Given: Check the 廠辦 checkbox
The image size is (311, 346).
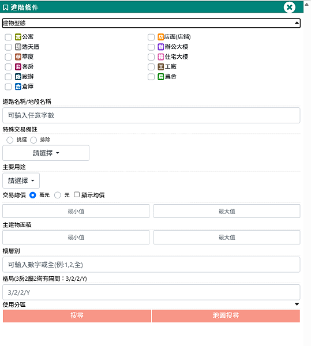Looking at the screenshot, I should tap(8, 77).
